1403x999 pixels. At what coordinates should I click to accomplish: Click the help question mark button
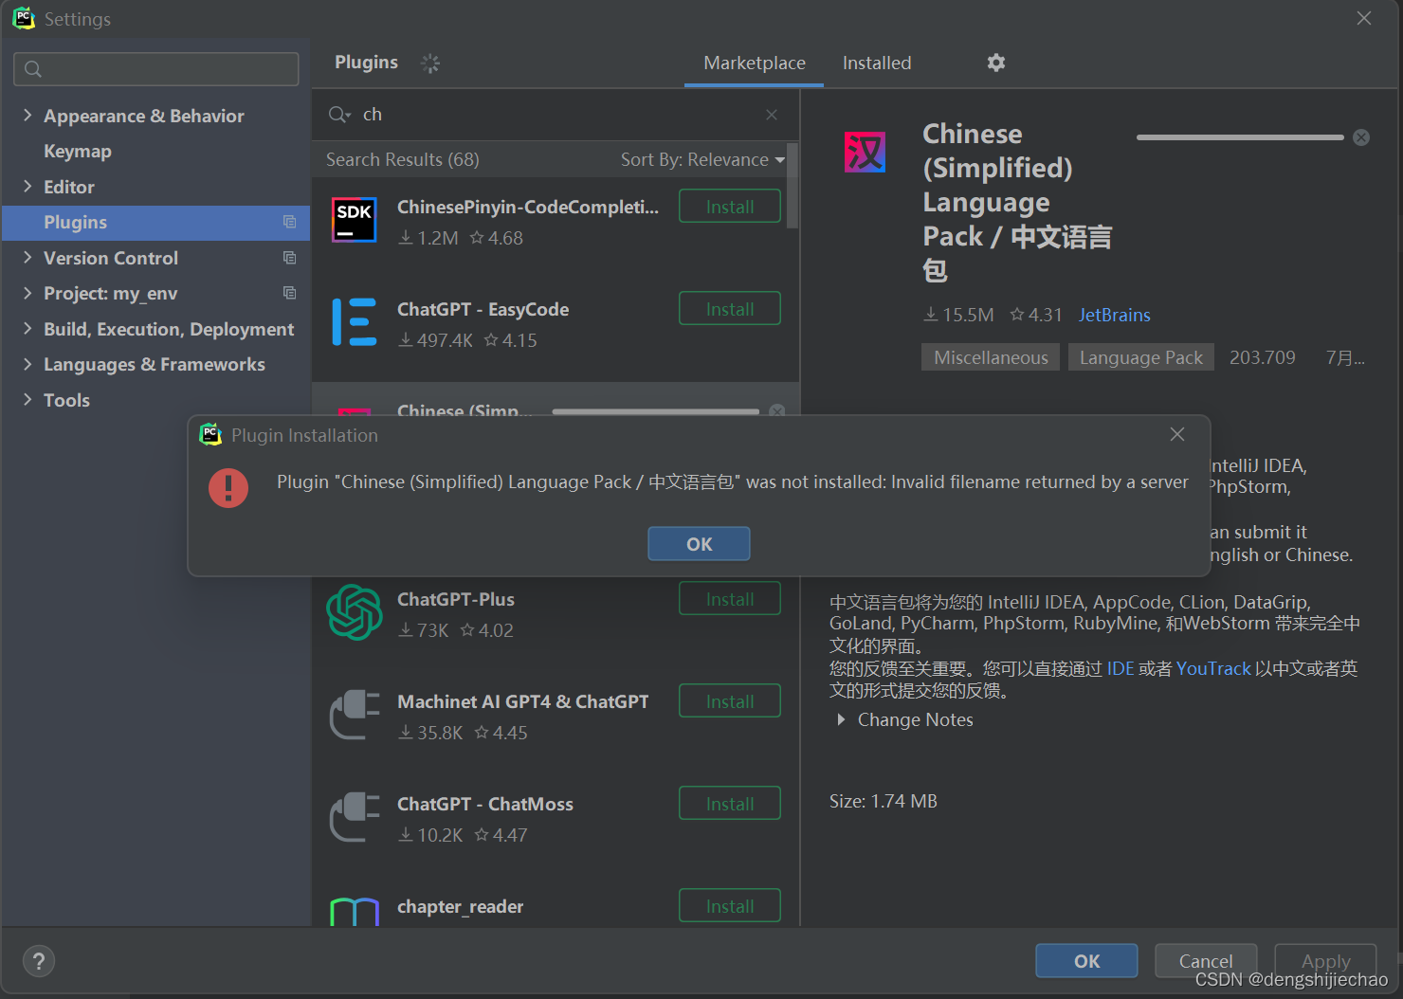coord(39,961)
